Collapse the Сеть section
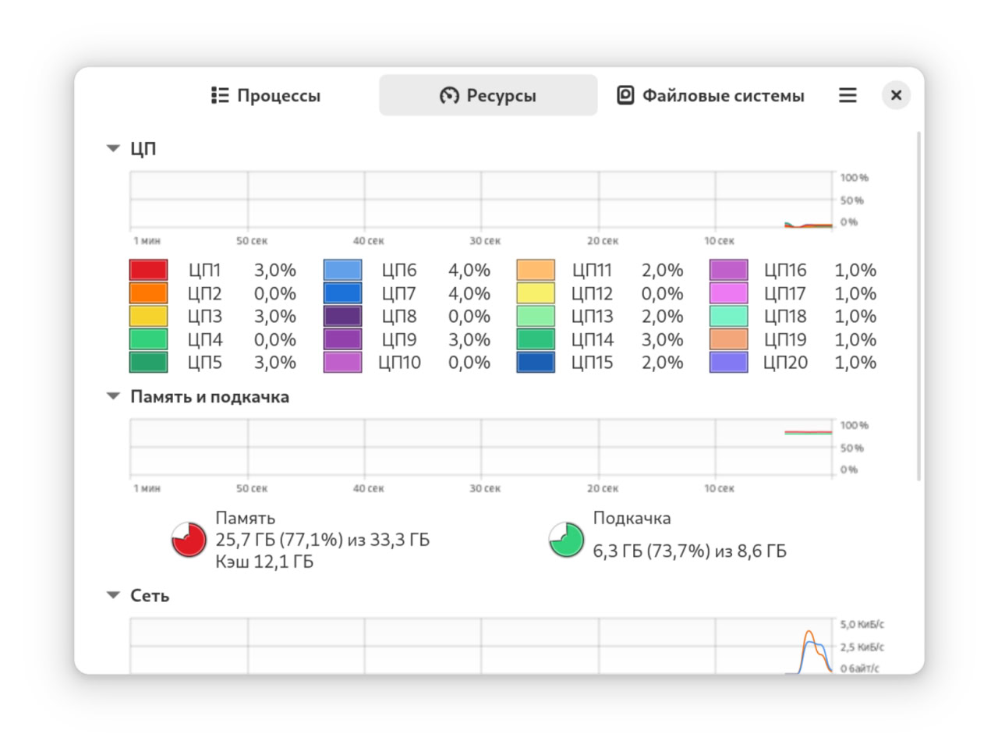Image resolution: width=998 pixels, height=755 pixels. point(113,595)
